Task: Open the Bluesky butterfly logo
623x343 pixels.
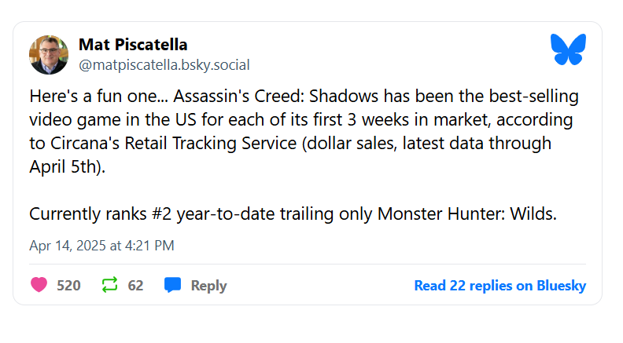Action: click(x=568, y=49)
